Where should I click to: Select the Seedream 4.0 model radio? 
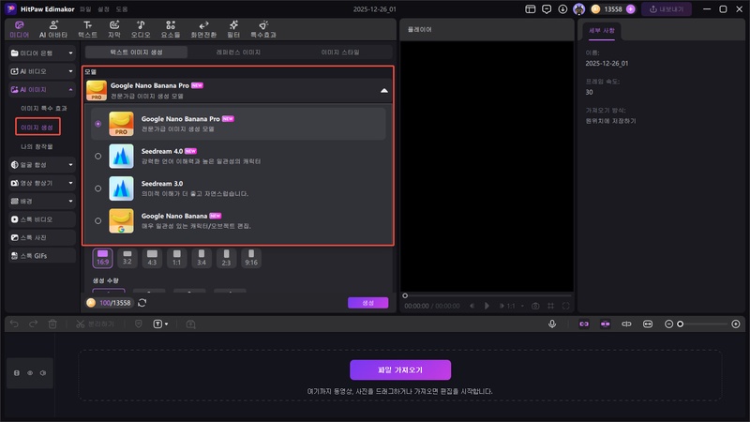(x=98, y=156)
